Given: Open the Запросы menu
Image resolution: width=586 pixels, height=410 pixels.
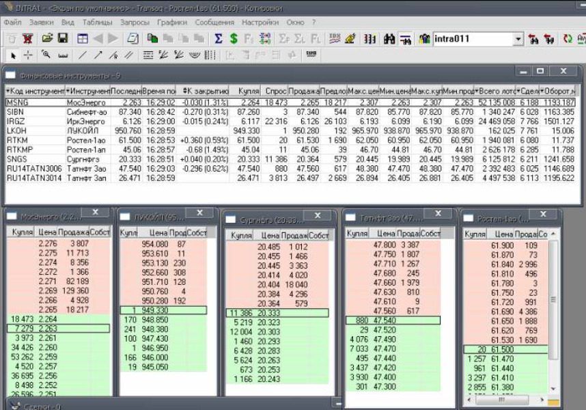Looking at the screenshot, I should point(135,23).
